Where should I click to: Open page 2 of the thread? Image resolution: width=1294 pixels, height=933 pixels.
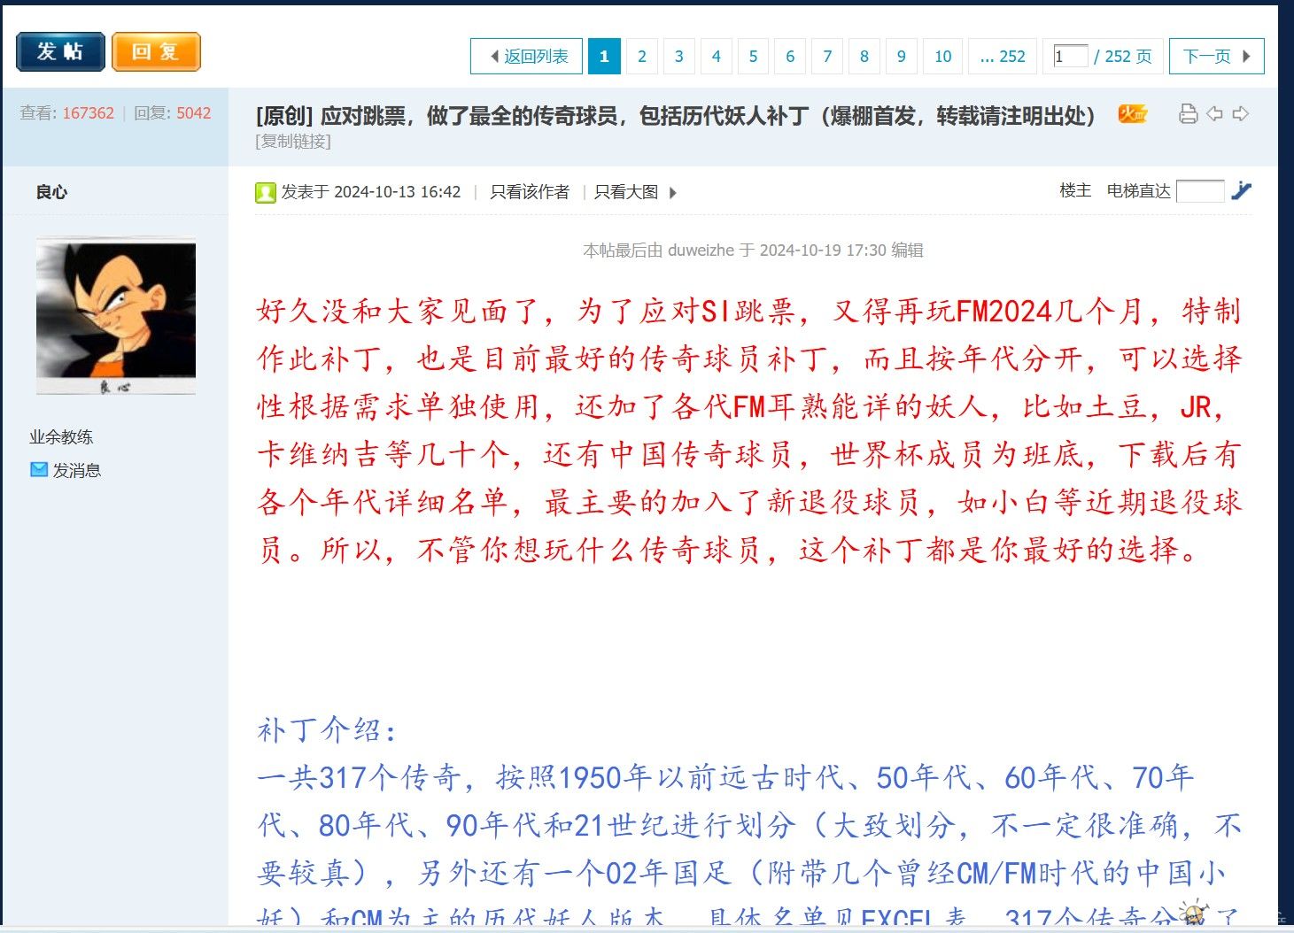coord(642,57)
